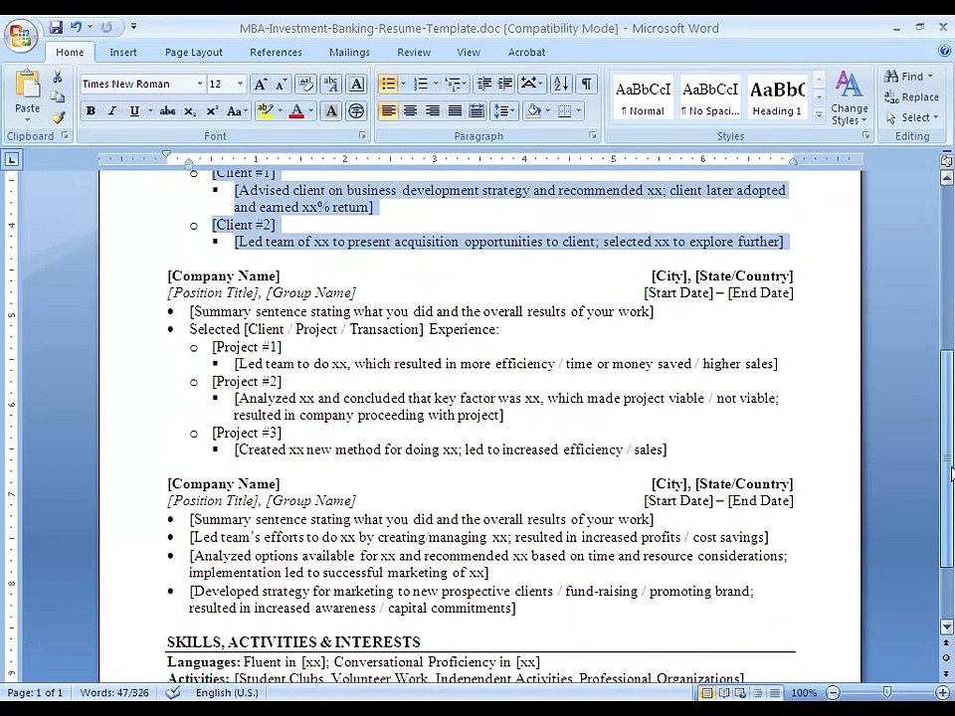Switch to Print Layout view
The width and height of the screenshot is (955, 716).
[707, 693]
